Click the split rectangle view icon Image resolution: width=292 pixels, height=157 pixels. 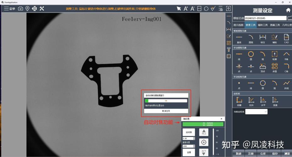coord(199,8)
